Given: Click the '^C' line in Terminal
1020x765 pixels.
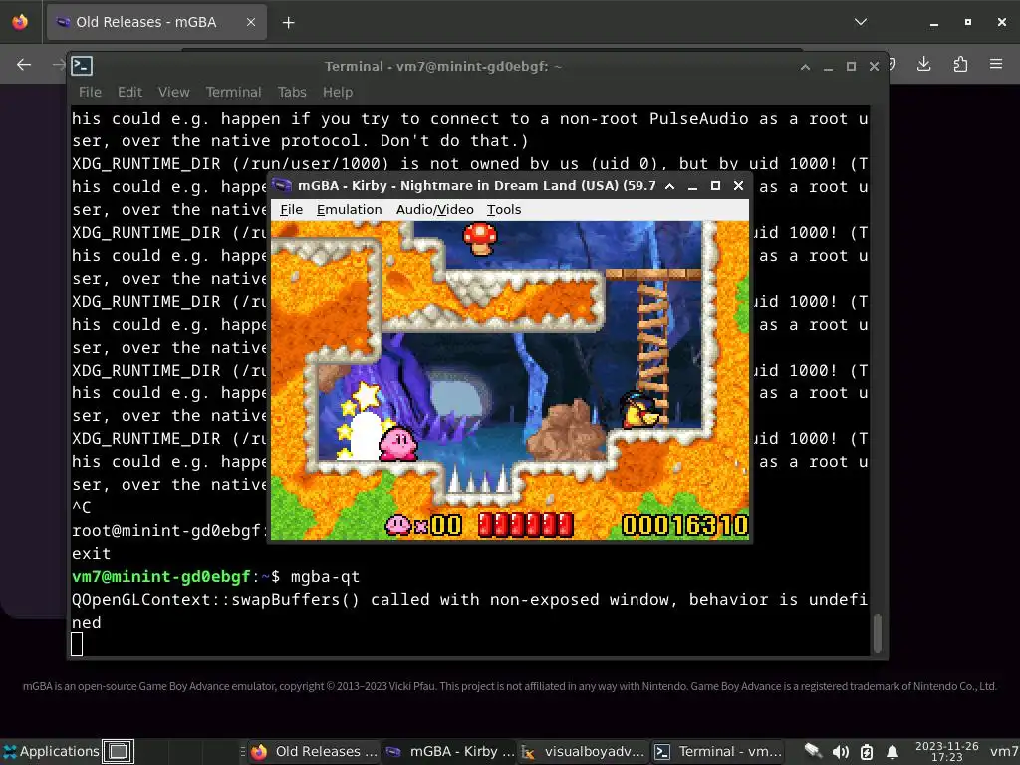Looking at the screenshot, I should click(x=82, y=507).
